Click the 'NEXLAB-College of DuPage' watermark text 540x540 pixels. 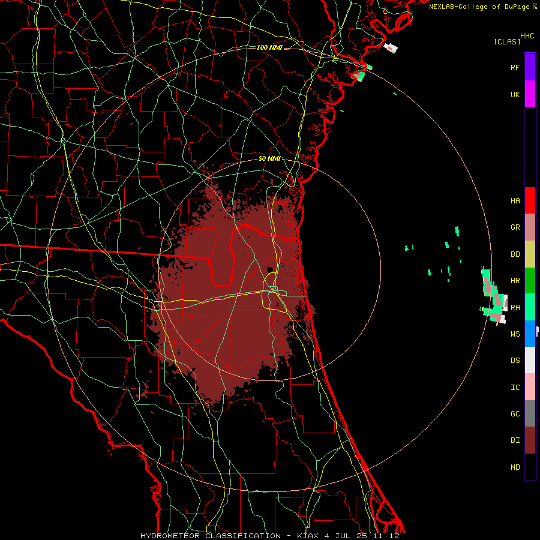479,7
